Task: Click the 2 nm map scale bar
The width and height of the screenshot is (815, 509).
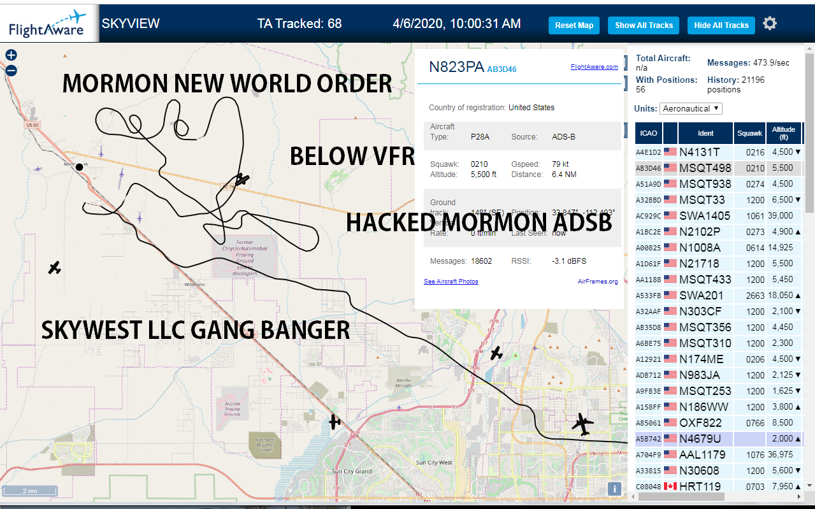Action: [x=30, y=491]
